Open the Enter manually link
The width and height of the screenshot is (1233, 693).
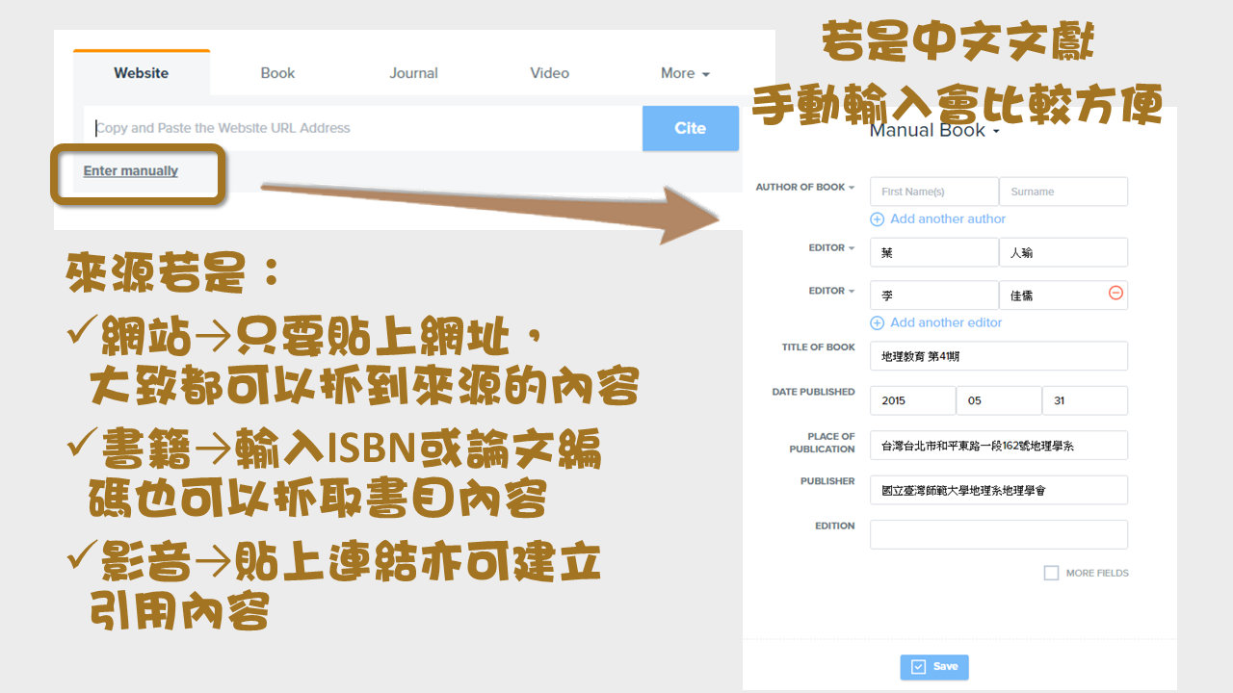[131, 171]
